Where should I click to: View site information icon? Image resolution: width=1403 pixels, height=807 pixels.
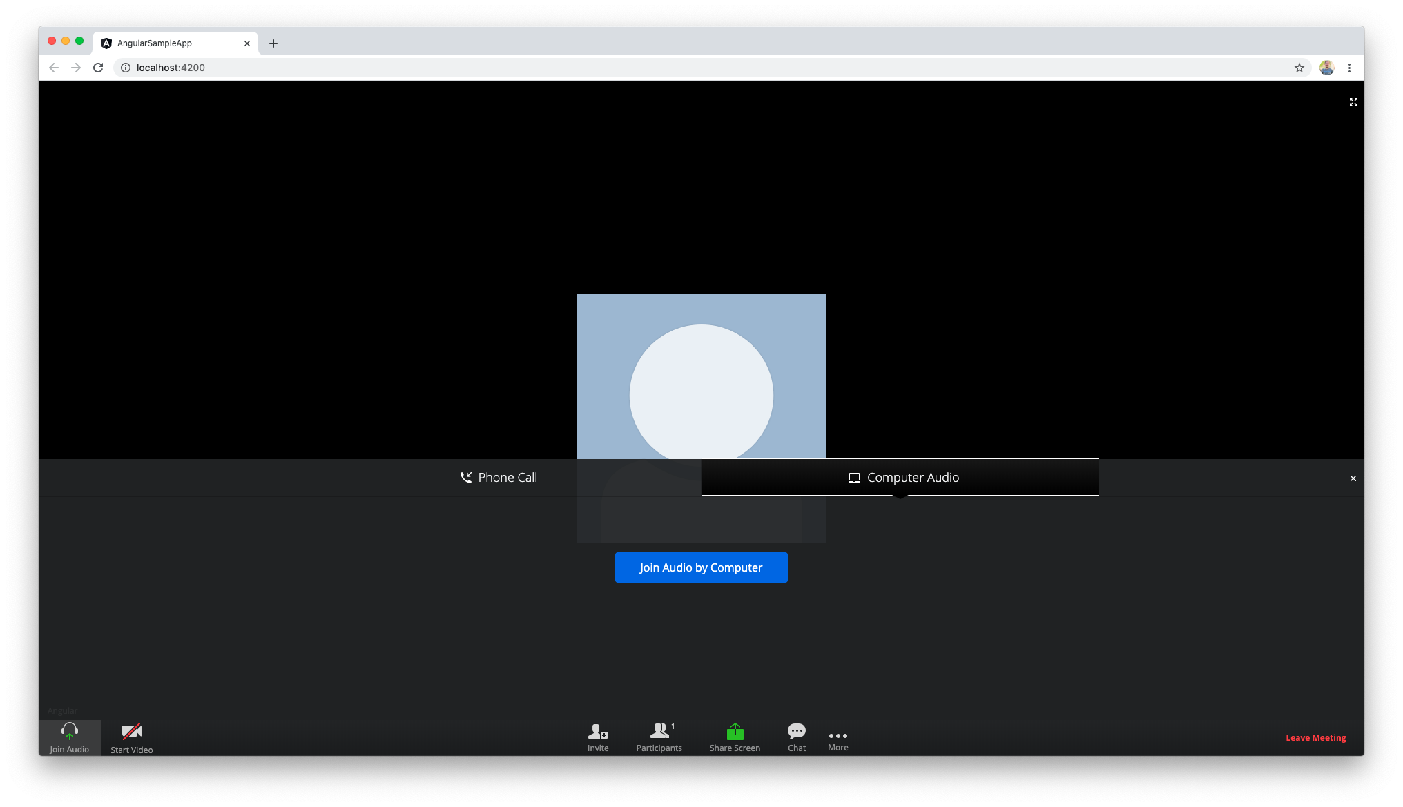(126, 68)
